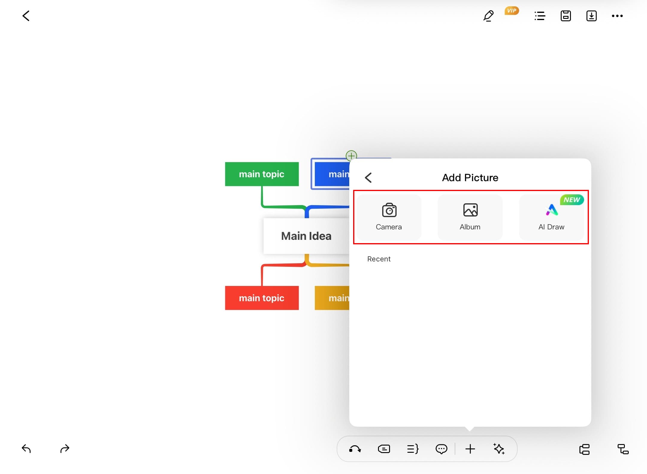
Task: Open the AI sparkle assistant
Action: point(499,449)
